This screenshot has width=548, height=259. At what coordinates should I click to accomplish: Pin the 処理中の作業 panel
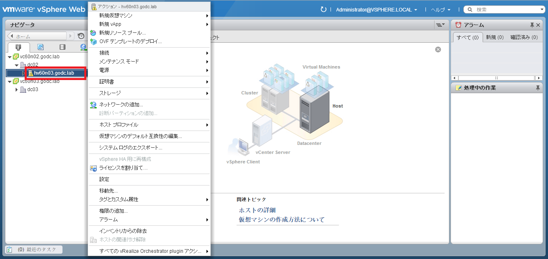[x=538, y=88]
